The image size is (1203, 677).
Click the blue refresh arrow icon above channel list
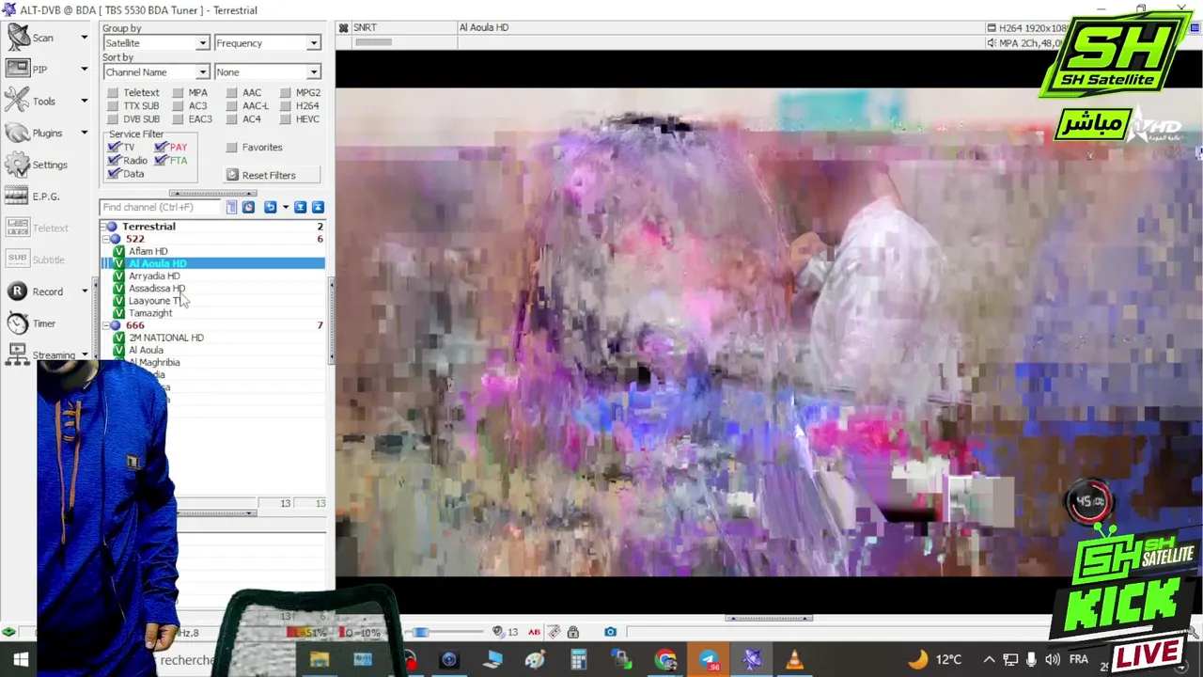coord(270,207)
